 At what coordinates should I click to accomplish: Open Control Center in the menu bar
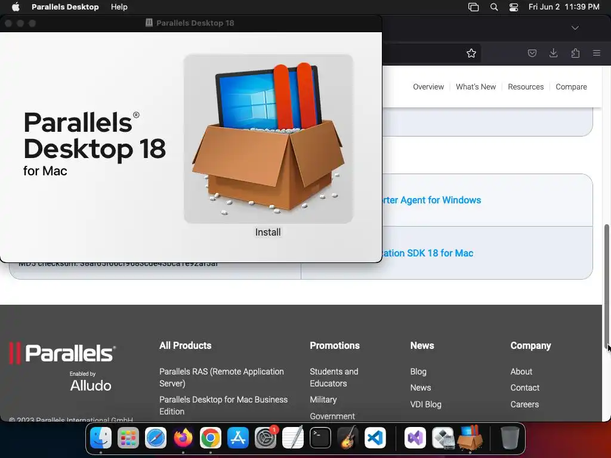pyautogui.click(x=514, y=7)
